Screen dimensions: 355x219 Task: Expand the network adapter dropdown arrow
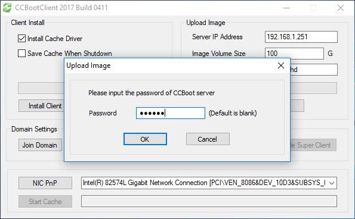tap(332, 183)
